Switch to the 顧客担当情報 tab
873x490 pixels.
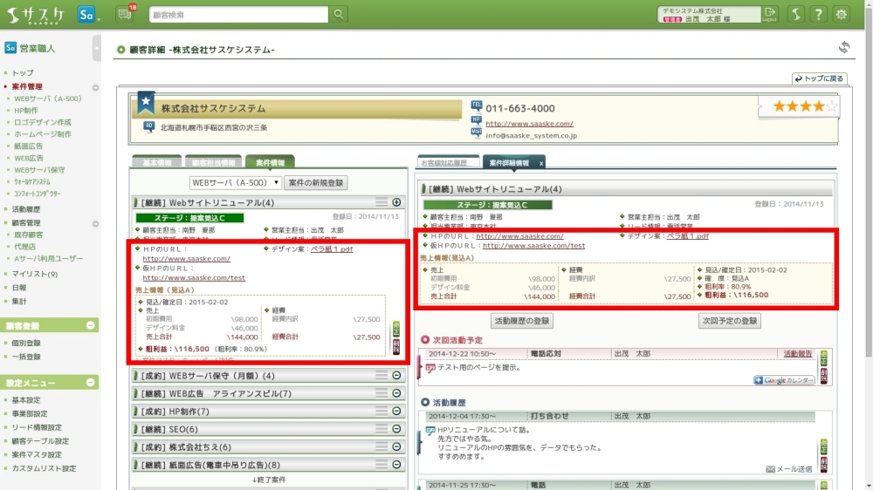213,162
